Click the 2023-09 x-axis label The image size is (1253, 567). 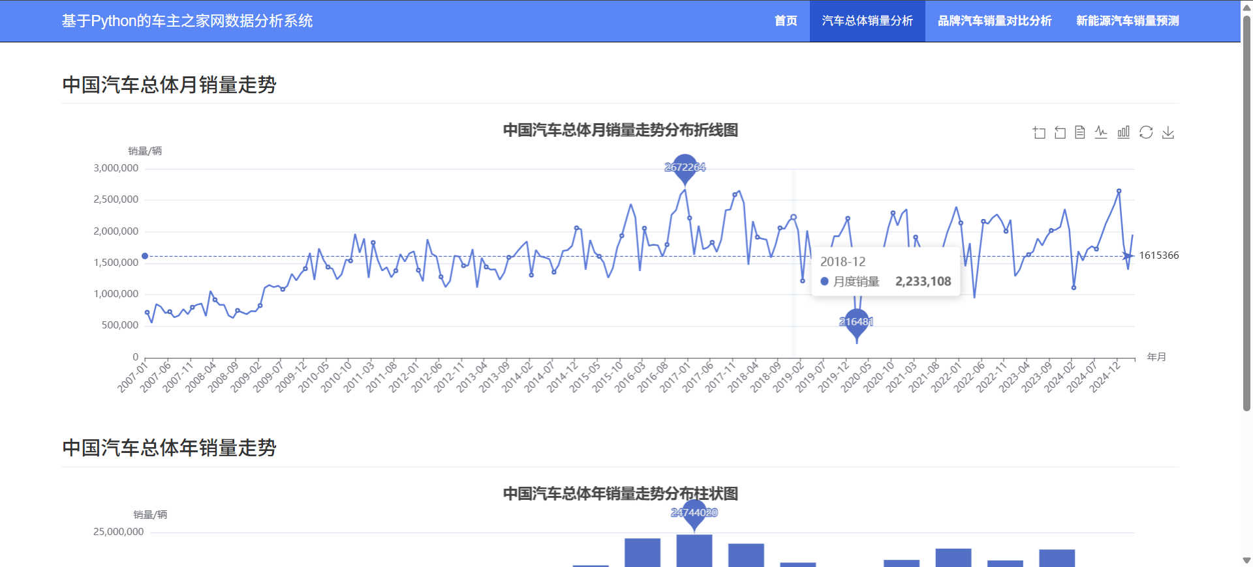pyautogui.click(x=1037, y=377)
